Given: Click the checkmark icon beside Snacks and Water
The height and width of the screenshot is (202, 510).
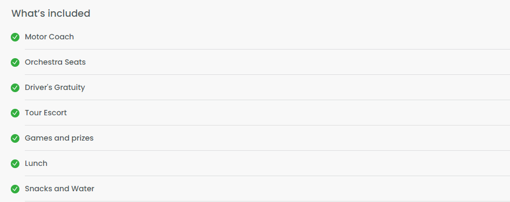Looking at the screenshot, I should pyautogui.click(x=15, y=189).
